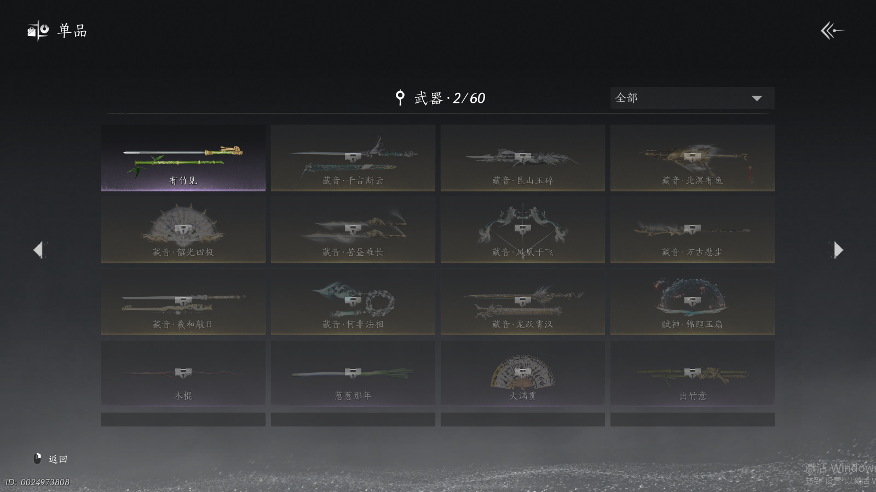The width and height of the screenshot is (876, 492).
Task: Click the back arrow icon at top right
Action: [x=832, y=31]
